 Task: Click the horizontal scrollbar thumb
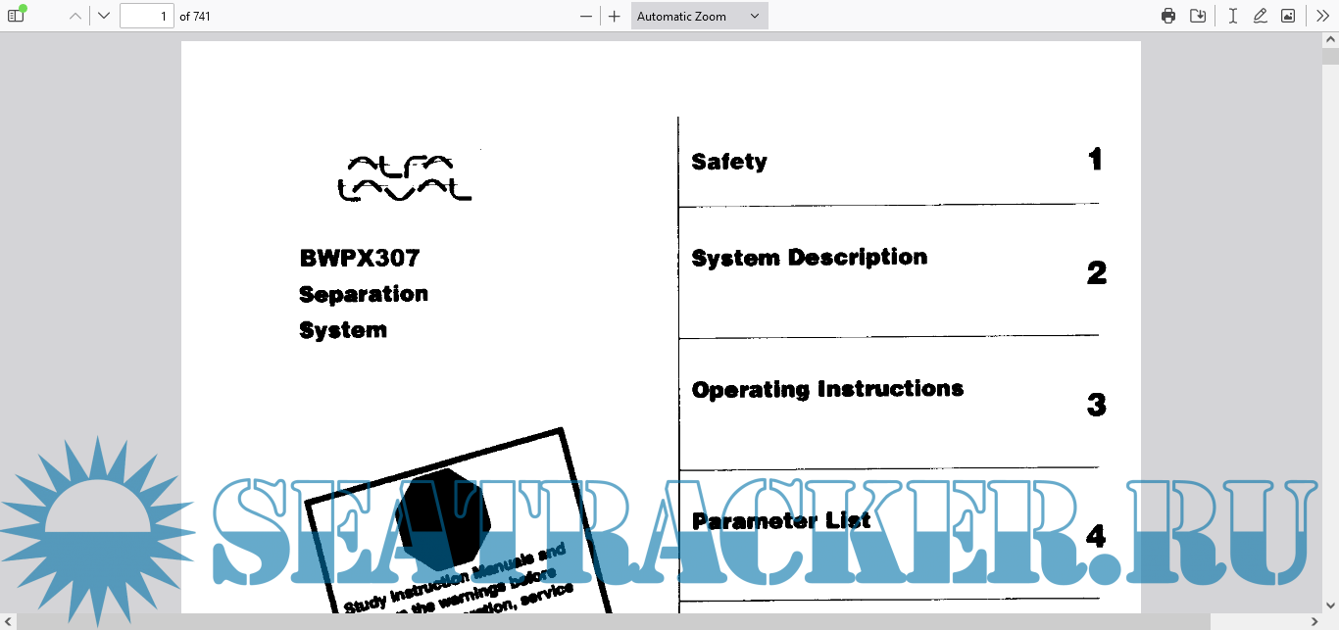point(613,622)
